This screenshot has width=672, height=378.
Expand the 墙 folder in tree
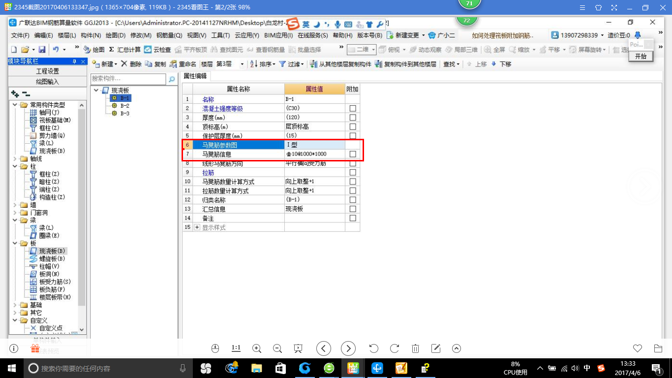pos(14,205)
